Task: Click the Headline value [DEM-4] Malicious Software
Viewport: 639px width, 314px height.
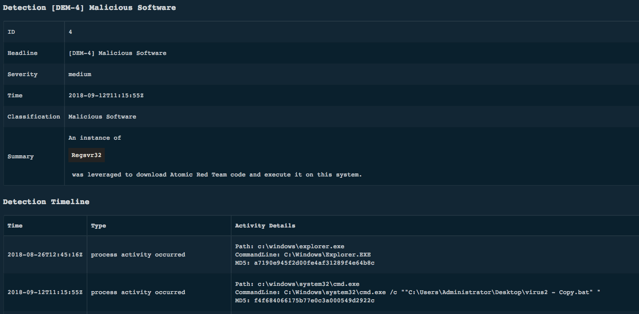Action: [x=117, y=53]
